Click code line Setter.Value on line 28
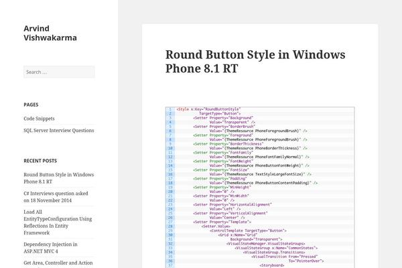The image size is (402, 268). (216, 226)
